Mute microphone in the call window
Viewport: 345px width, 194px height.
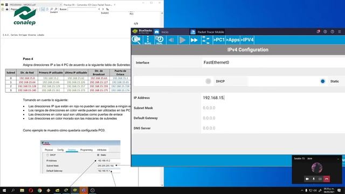[x=314, y=179]
